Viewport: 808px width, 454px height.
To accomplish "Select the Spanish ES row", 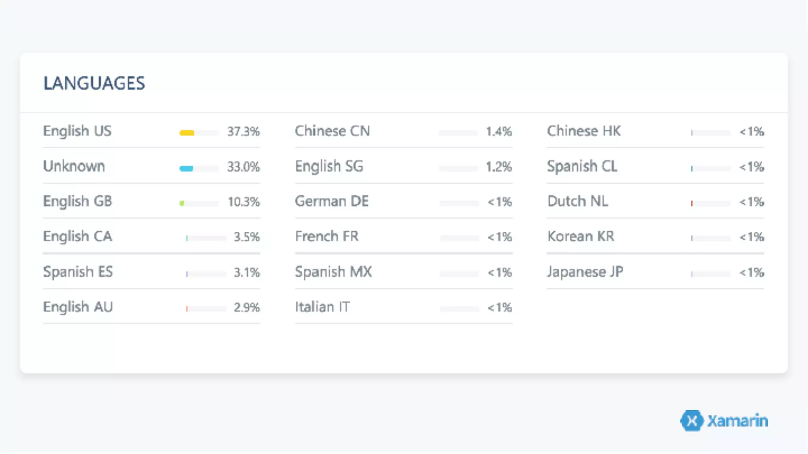I will click(x=78, y=272).
